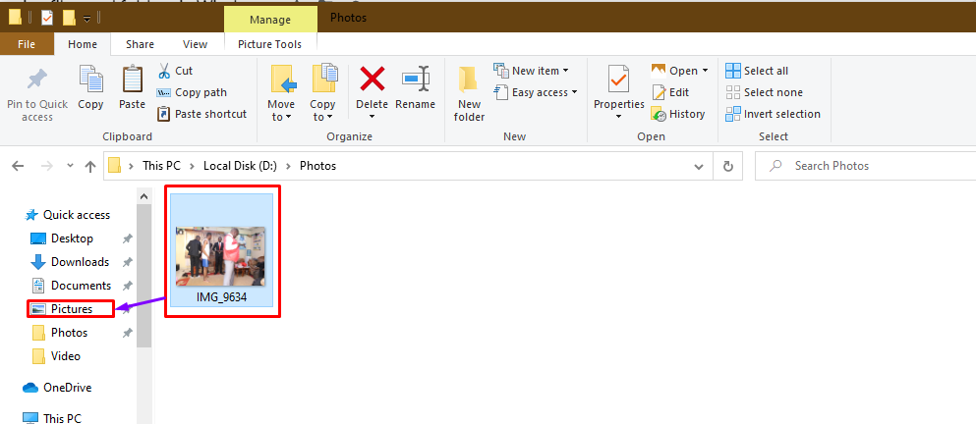Go up one folder level
Image resolution: width=976 pixels, height=424 pixels.
tap(90, 166)
